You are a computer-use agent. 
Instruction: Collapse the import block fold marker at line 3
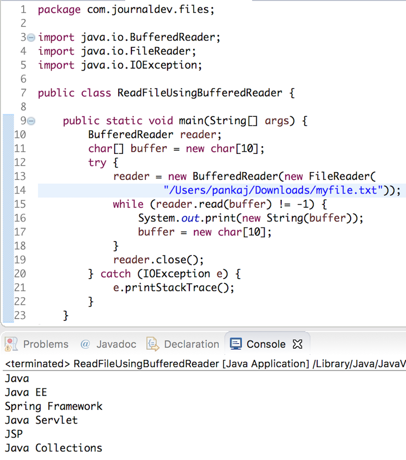[31, 37]
